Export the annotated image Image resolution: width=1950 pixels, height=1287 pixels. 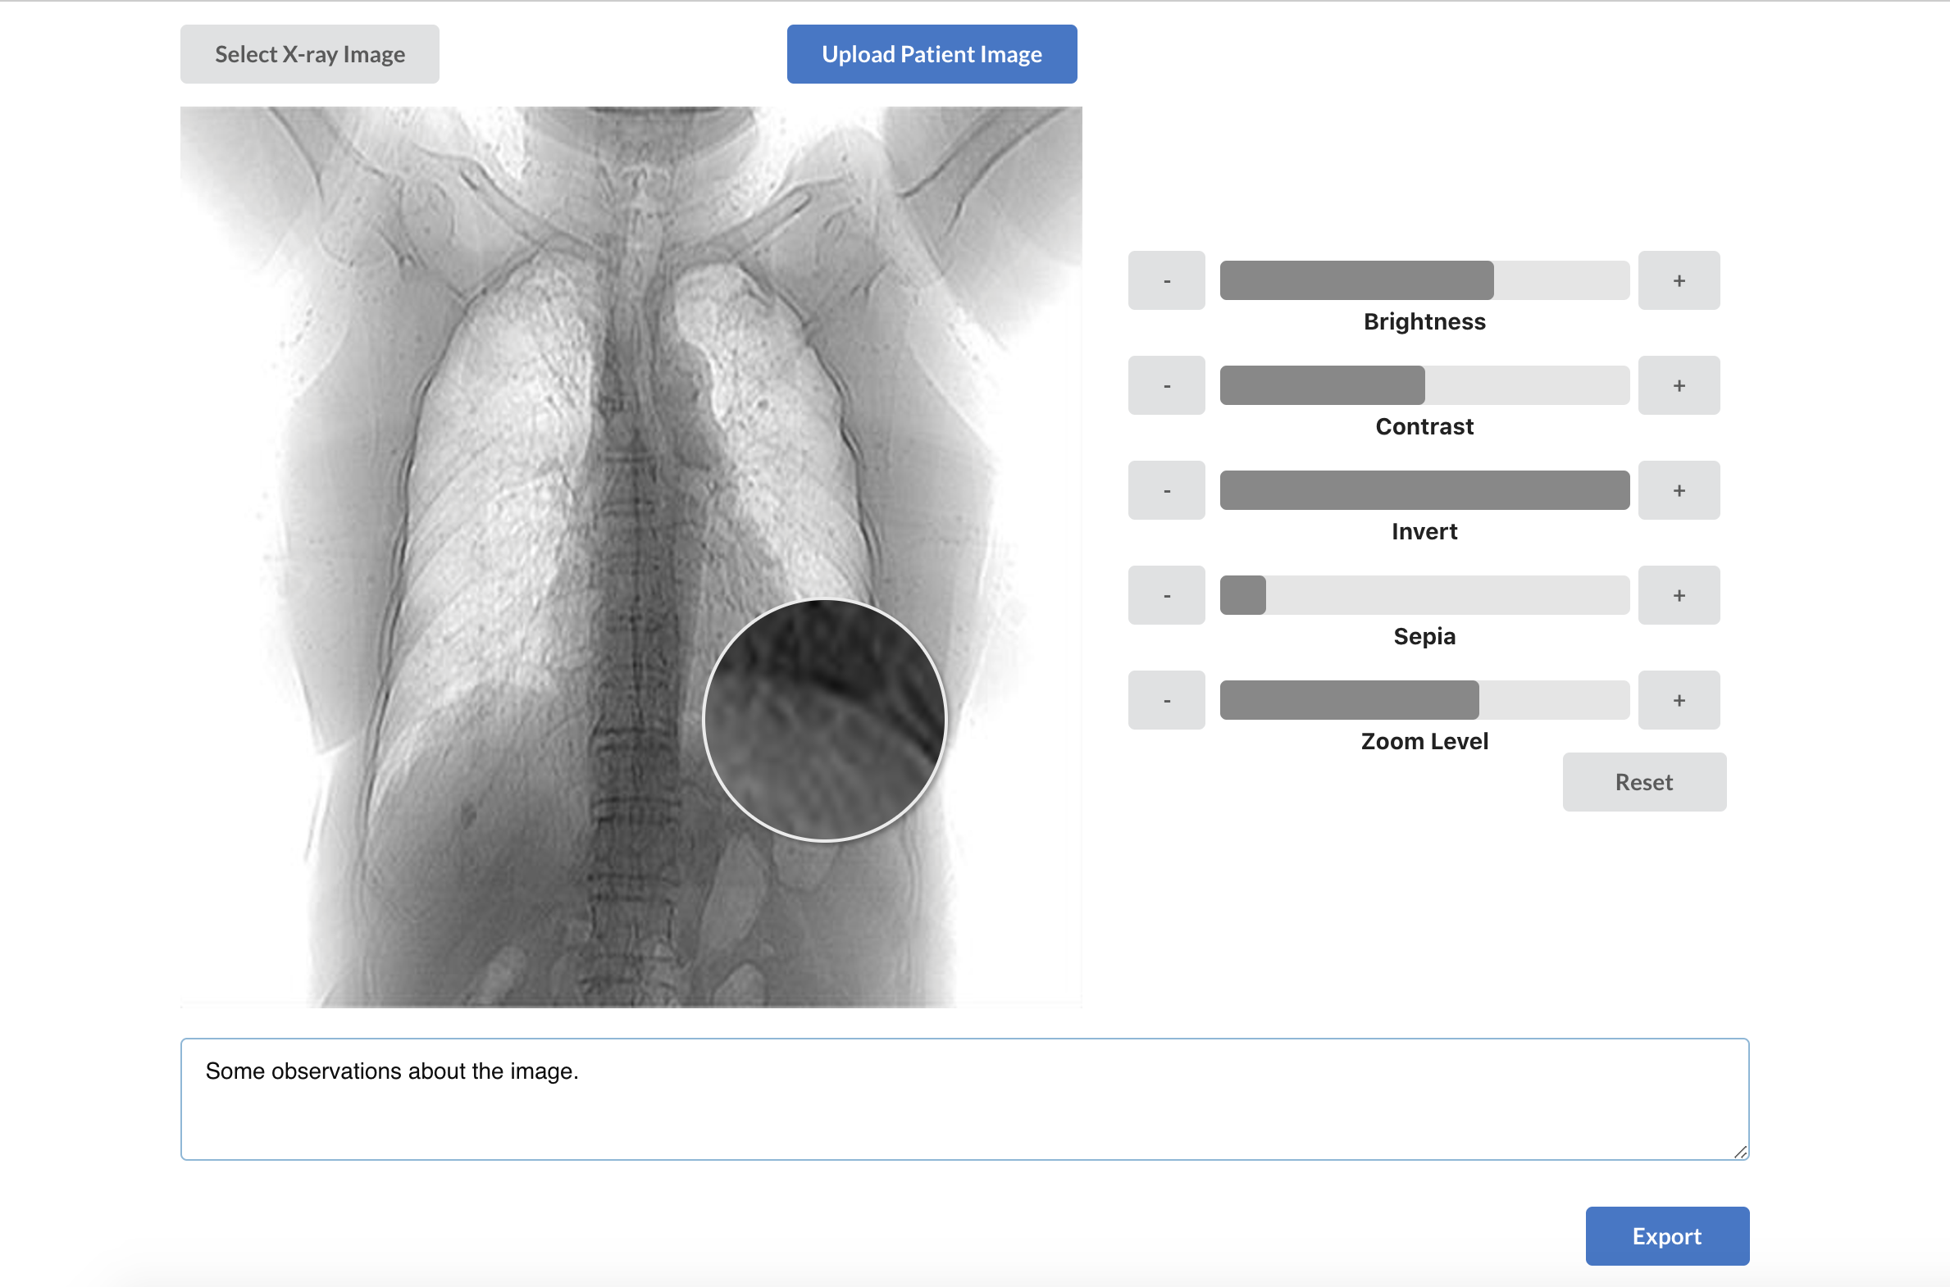point(1666,1236)
